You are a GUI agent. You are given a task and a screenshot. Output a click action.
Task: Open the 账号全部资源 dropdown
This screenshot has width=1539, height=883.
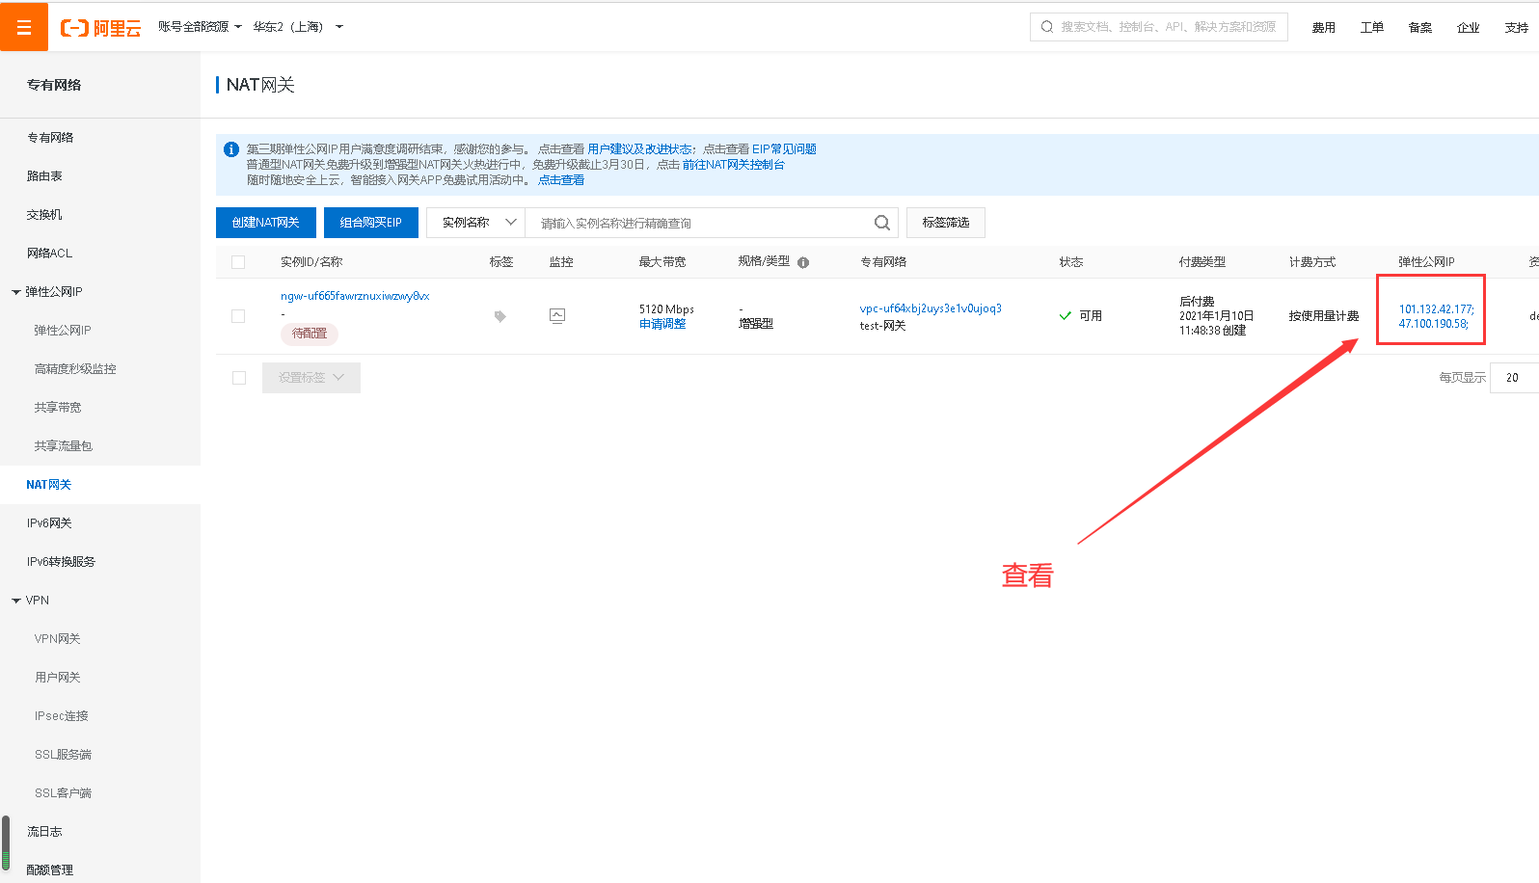(200, 27)
